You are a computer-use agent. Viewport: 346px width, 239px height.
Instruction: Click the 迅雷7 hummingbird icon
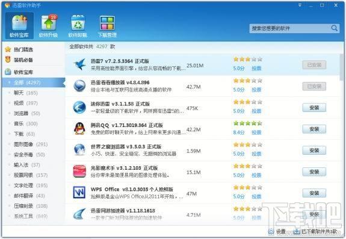79,64
